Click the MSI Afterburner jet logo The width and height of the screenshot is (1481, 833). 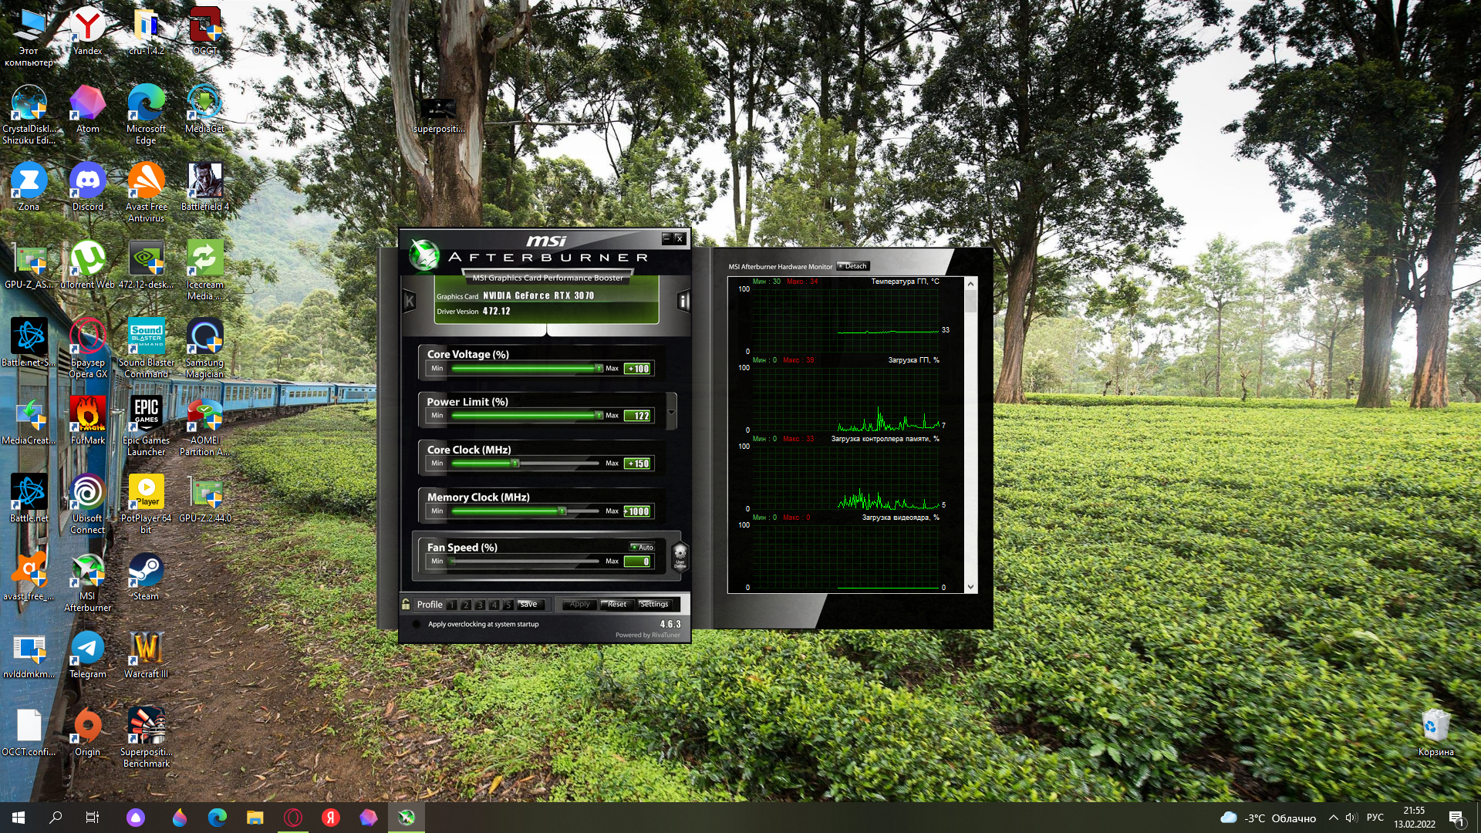[x=423, y=255]
